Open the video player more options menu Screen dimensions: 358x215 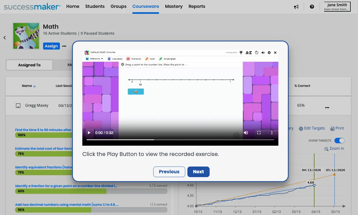(272, 133)
